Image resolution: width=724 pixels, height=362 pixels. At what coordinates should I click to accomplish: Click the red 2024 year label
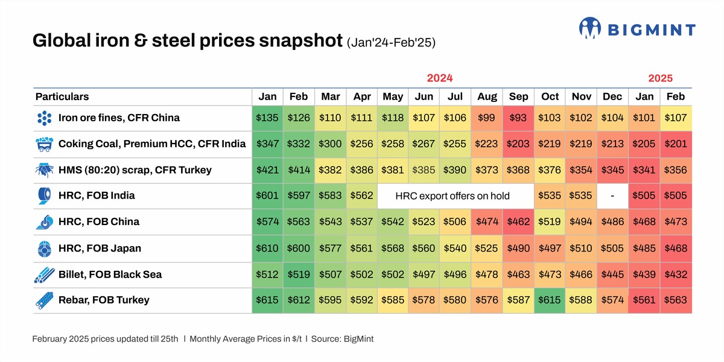click(440, 78)
